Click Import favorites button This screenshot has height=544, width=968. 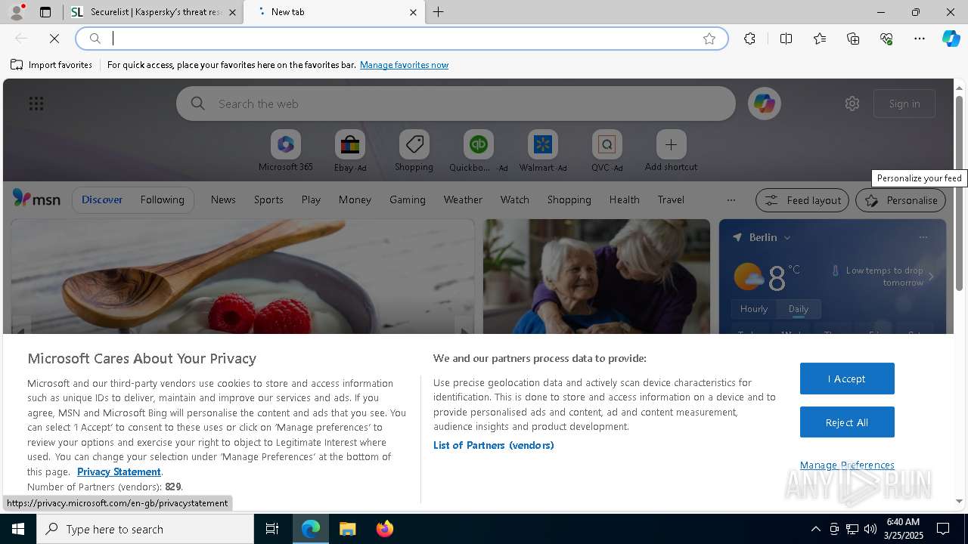[x=51, y=65]
